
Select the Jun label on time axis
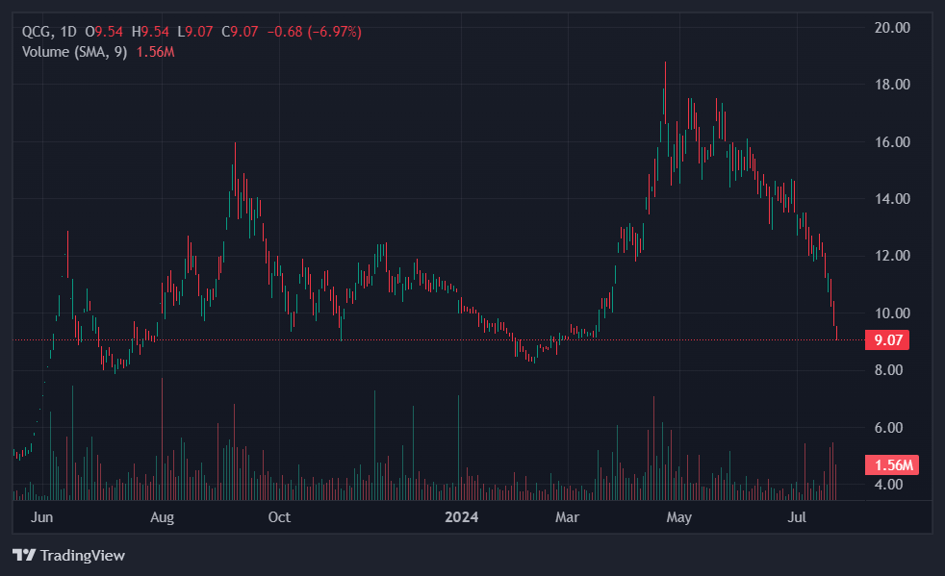pos(41,517)
